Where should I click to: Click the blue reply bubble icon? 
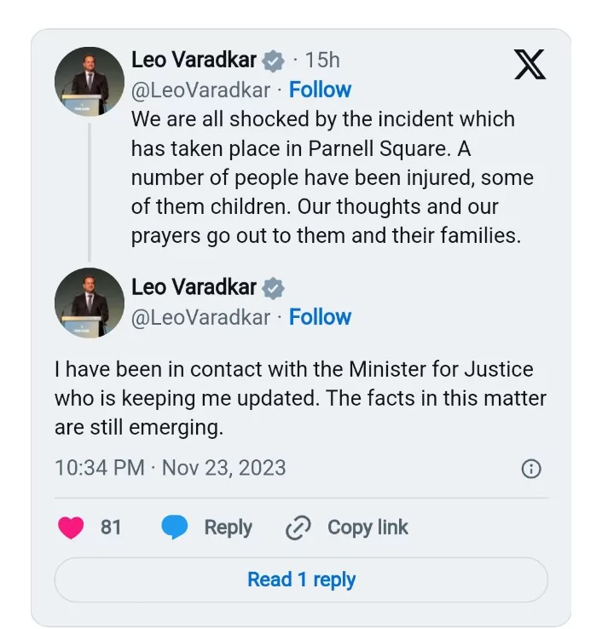[175, 528]
